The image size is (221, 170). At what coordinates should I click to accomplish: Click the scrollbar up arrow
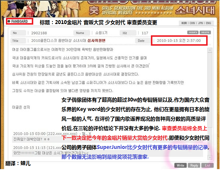[x=210, y=50]
